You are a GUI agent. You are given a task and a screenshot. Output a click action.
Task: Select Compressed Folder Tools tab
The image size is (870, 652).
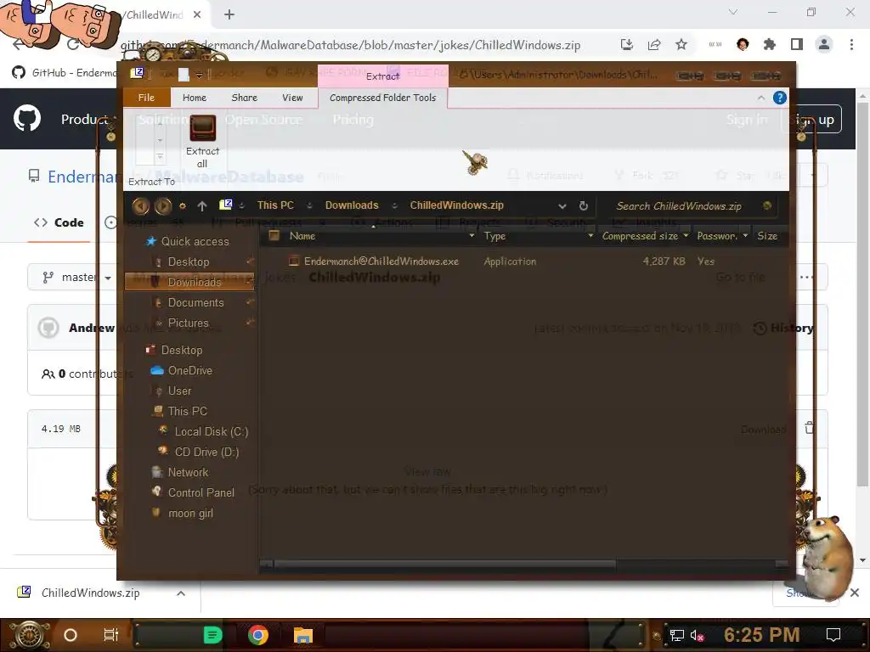[x=383, y=98]
